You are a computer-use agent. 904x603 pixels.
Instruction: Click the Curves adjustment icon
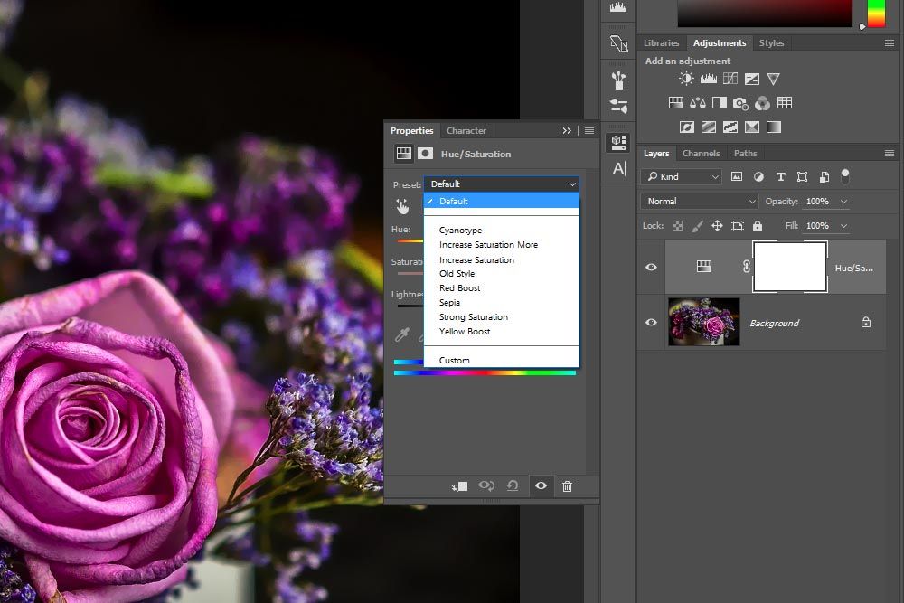tap(730, 80)
